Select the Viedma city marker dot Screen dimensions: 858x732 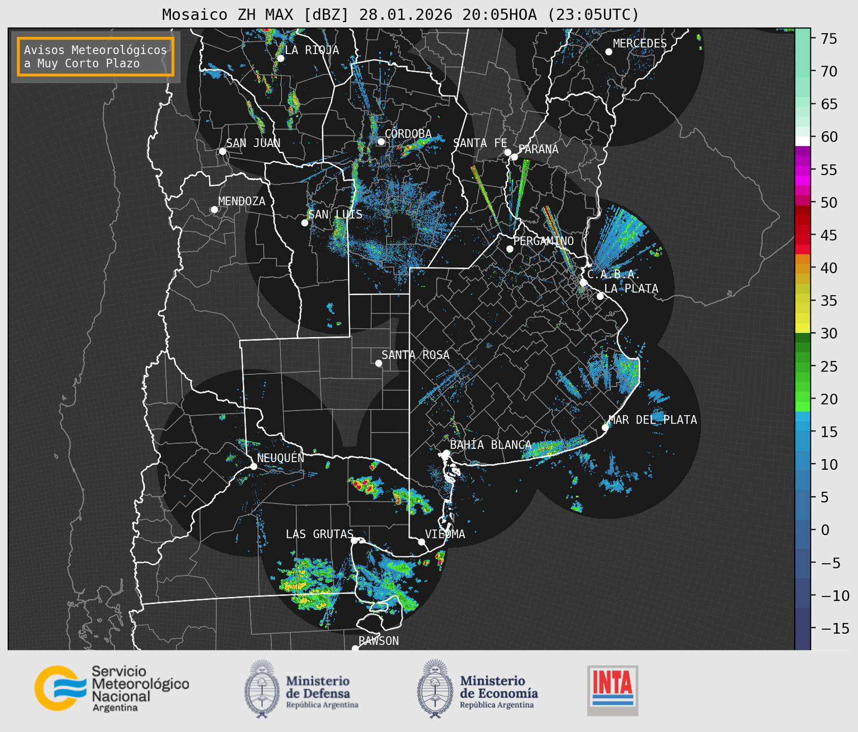pos(421,542)
